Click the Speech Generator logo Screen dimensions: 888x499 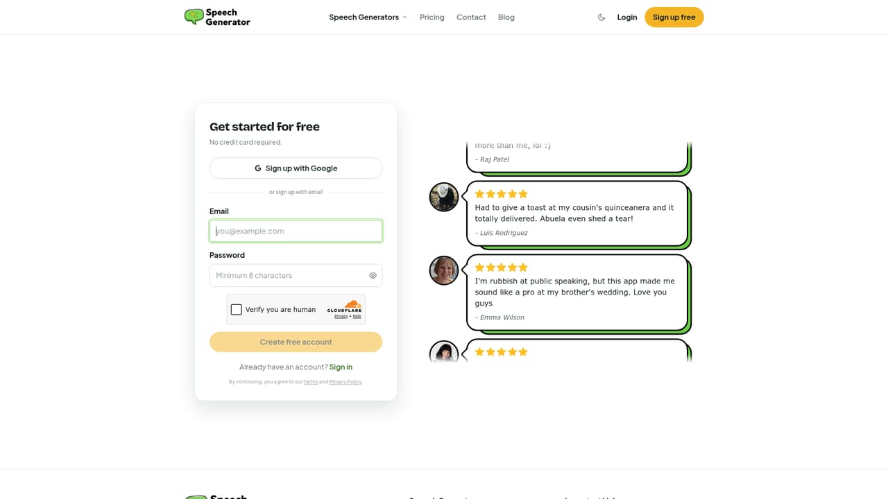coord(217,17)
